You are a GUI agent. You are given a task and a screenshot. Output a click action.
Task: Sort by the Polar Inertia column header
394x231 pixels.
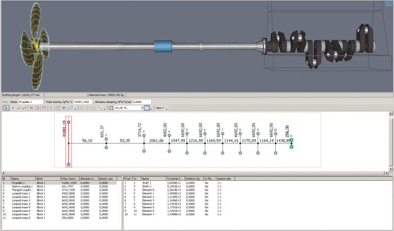tap(69, 179)
